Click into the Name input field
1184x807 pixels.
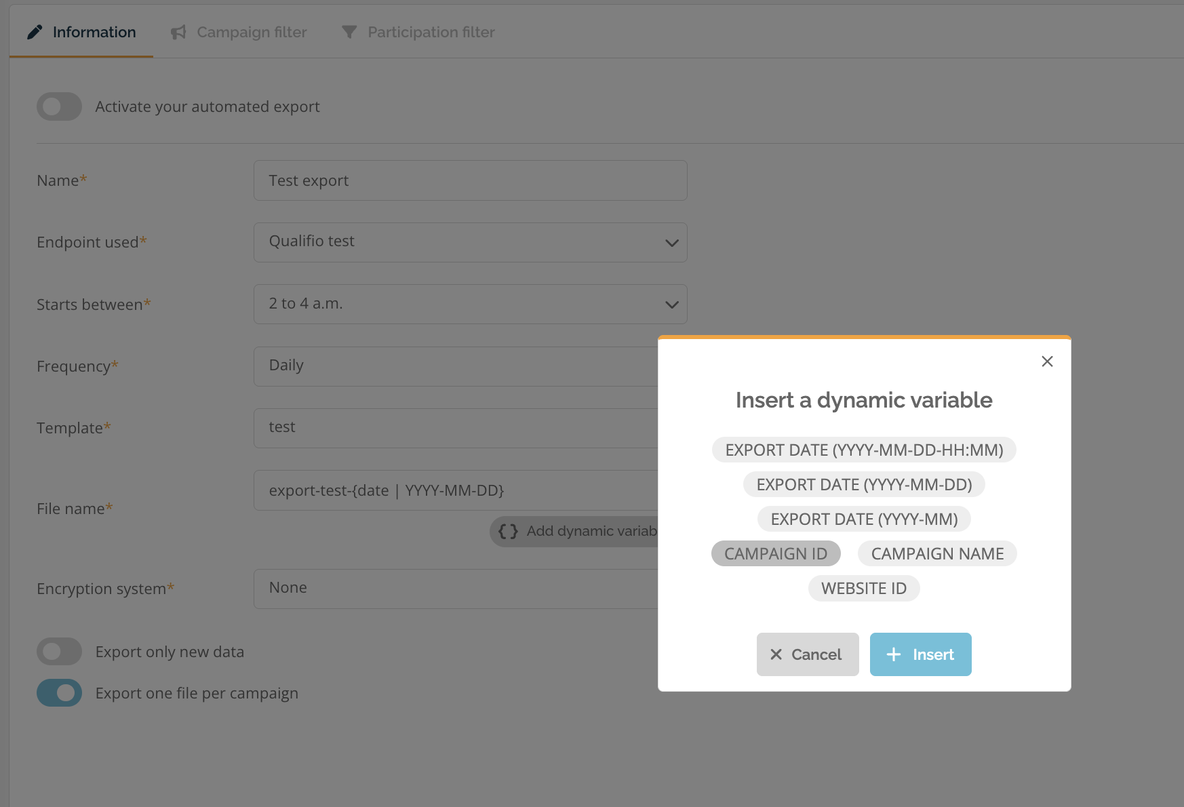[x=470, y=180]
